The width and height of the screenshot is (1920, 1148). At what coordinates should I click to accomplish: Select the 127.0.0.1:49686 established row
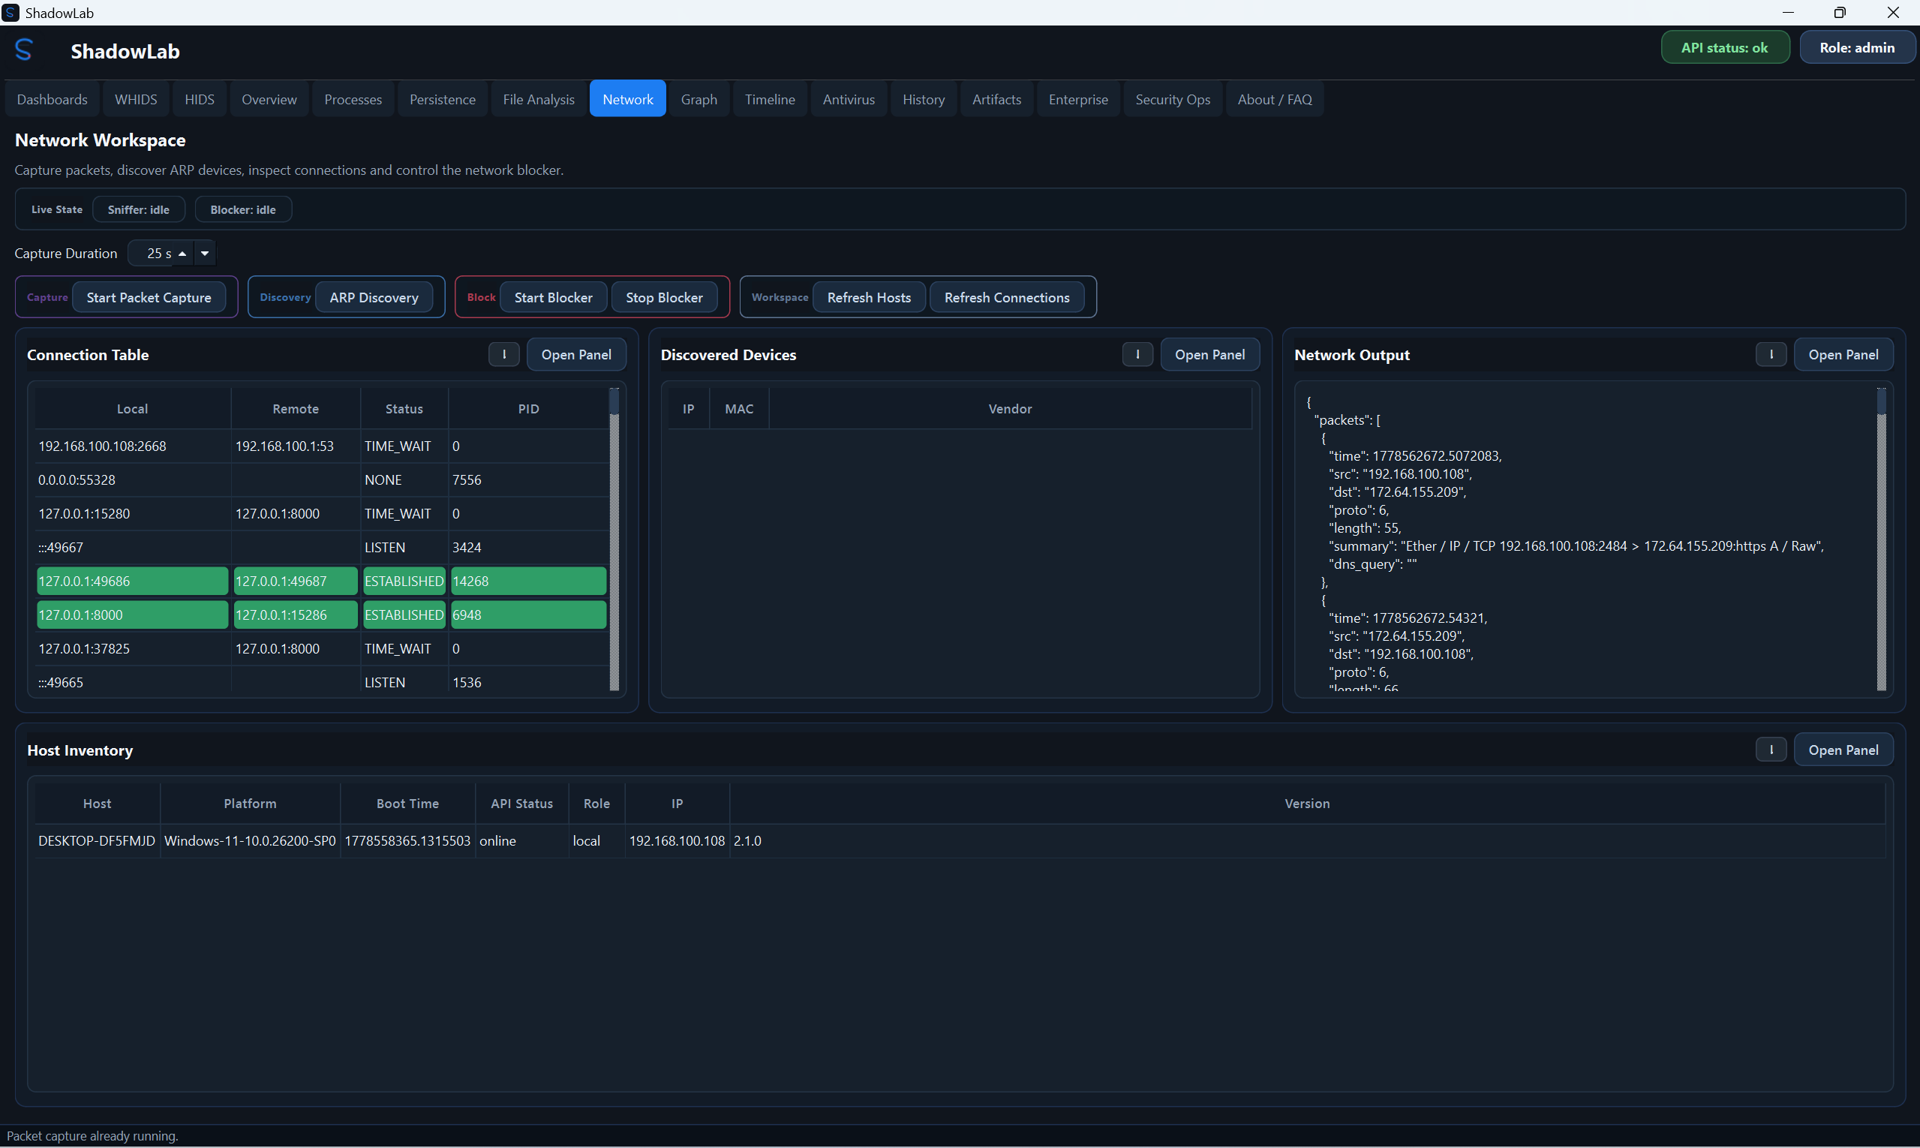[x=322, y=582]
